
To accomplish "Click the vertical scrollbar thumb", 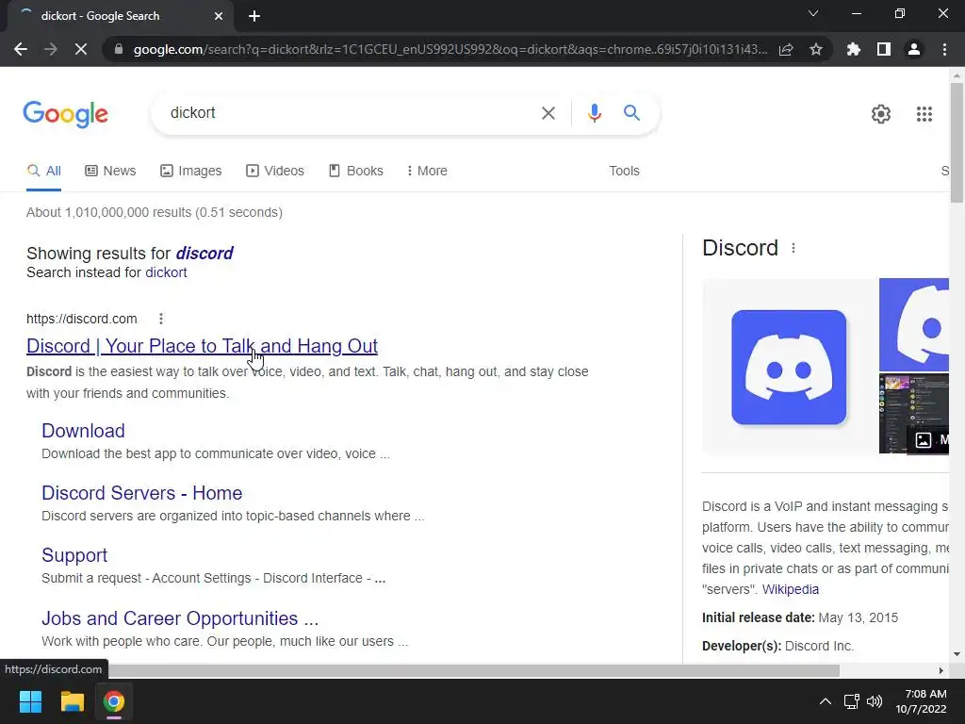I will 957,143.
